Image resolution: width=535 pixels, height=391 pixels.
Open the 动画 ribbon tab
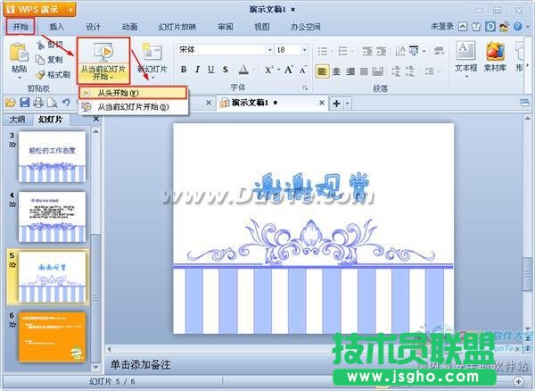(x=129, y=27)
